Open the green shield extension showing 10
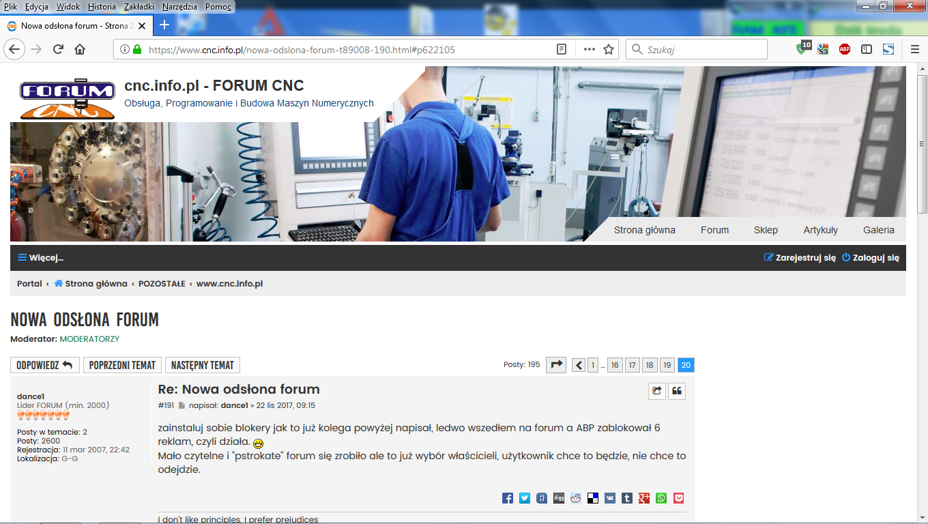The image size is (928, 524). (x=803, y=48)
